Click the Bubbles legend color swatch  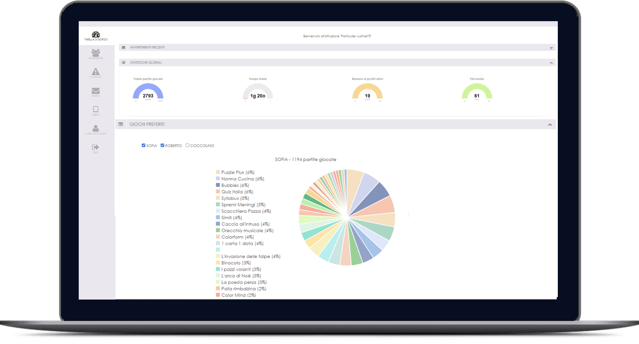[218, 185]
